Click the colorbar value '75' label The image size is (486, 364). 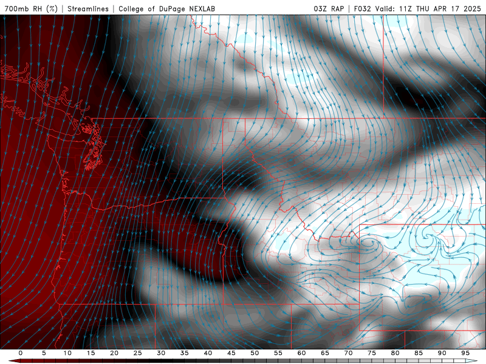coord(372,353)
